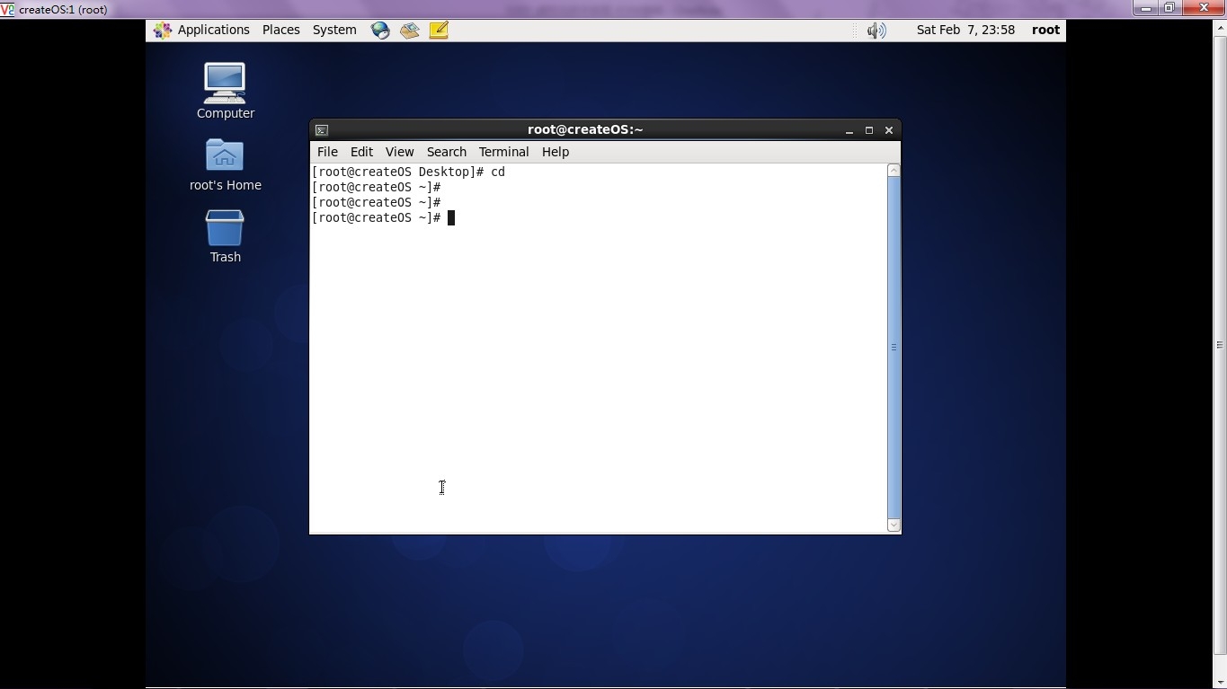
Task: Open the Applications menu
Action: click(x=202, y=30)
